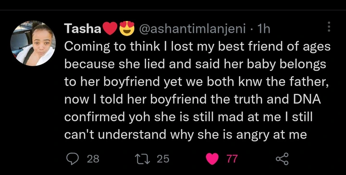Open the reply speech bubble icon

click(73, 159)
